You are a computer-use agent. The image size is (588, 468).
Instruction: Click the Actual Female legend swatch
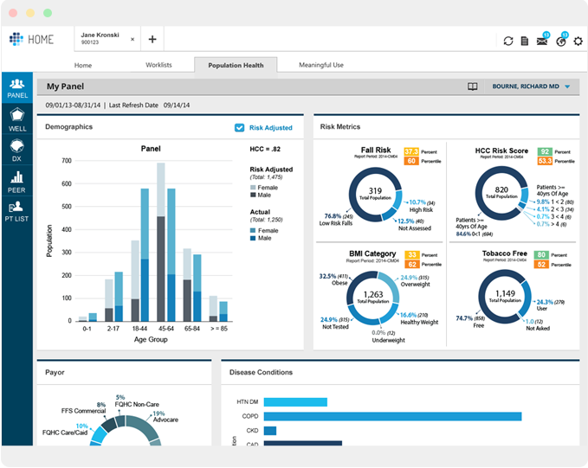[x=253, y=230]
